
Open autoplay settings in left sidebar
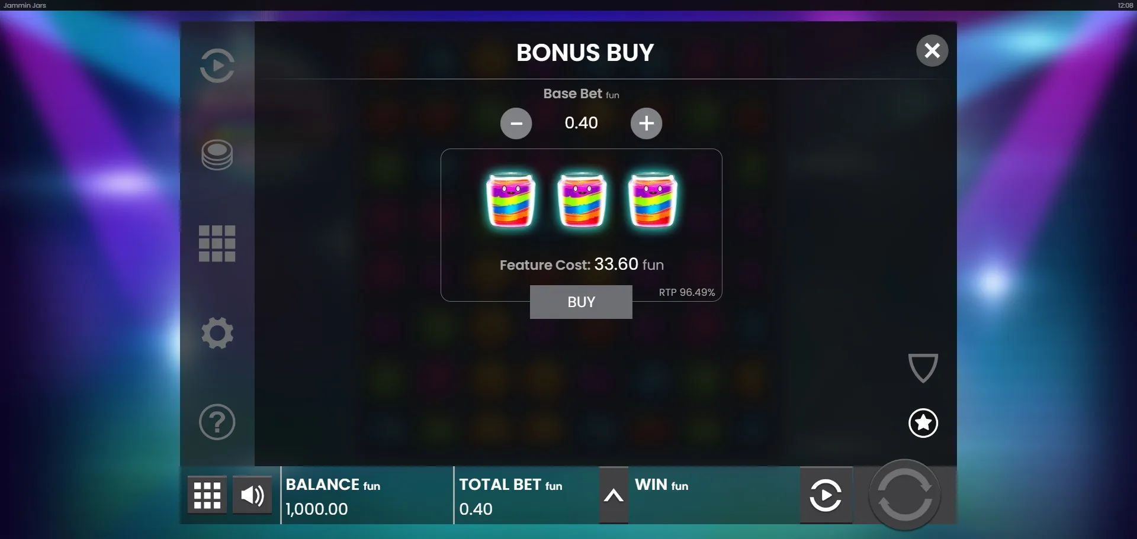(217, 66)
